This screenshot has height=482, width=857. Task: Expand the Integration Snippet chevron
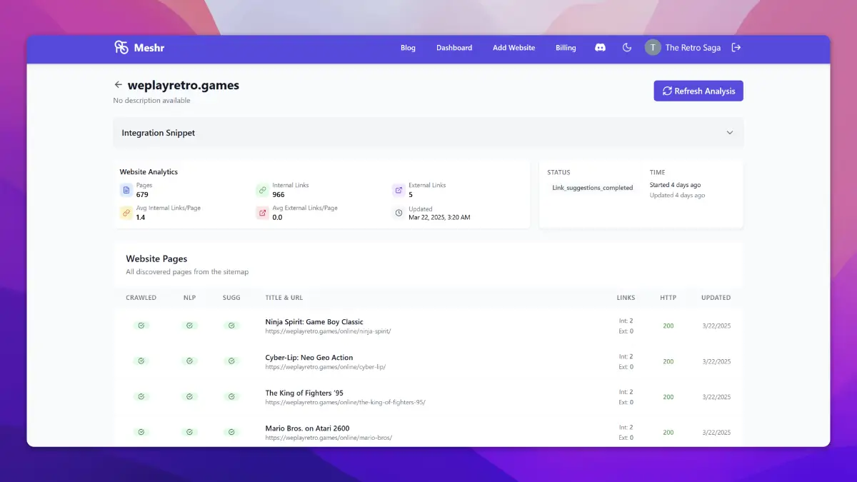click(729, 133)
